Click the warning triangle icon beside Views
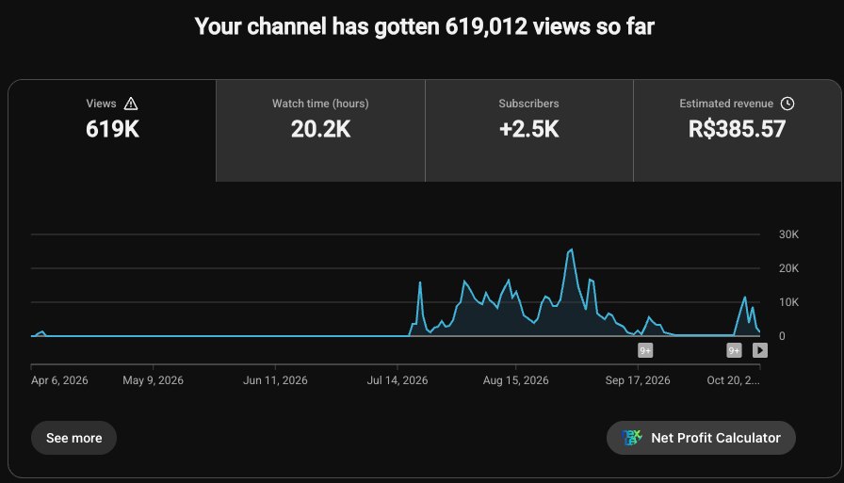This screenshot has height=483, width=844. [131, 104]
